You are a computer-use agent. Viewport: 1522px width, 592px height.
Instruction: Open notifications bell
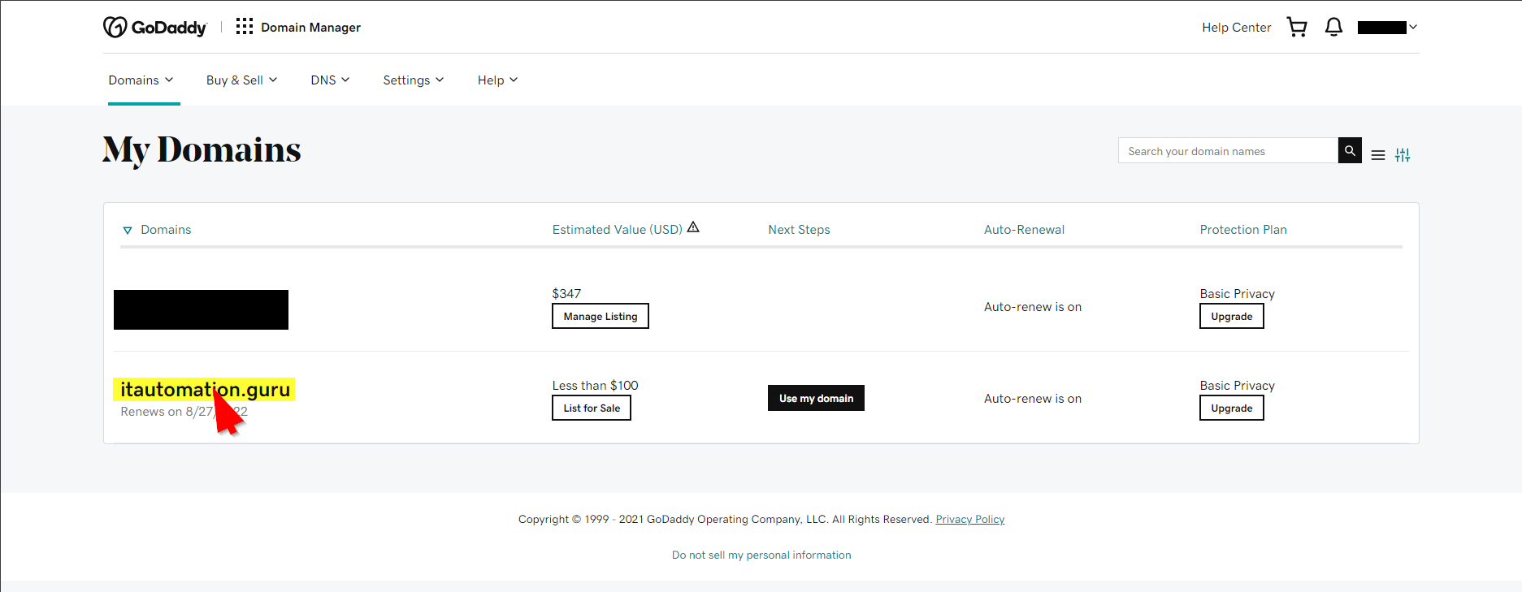tap(1333, 27)
